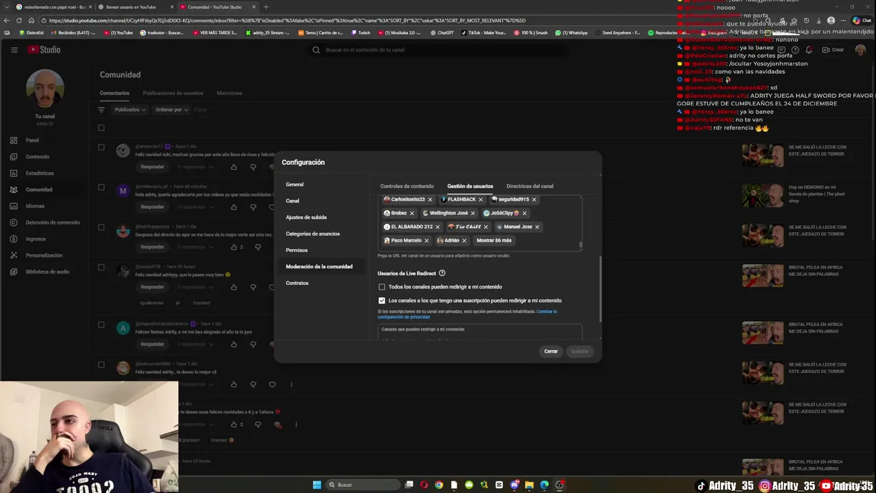Switch to Controles de contenido tab
Image resolution: width=876 pixels, height=493 pixels.
(407, 186)
